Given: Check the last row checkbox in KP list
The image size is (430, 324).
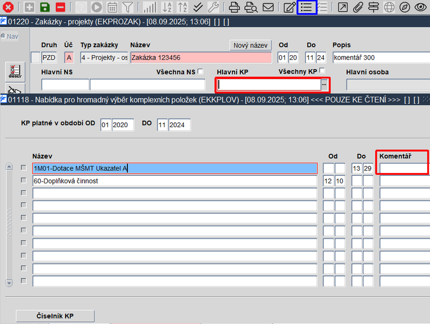Looking at the screenshot, I should (24, 281).
